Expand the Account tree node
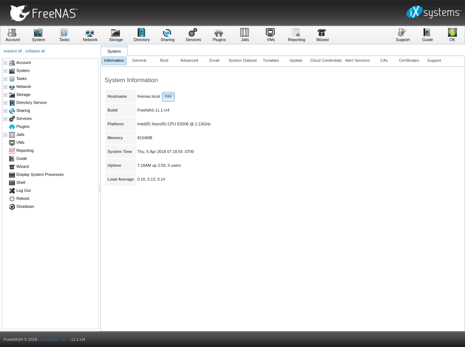Image resolution: width=465 pixels, height=347 pixels. click(5, 62)
